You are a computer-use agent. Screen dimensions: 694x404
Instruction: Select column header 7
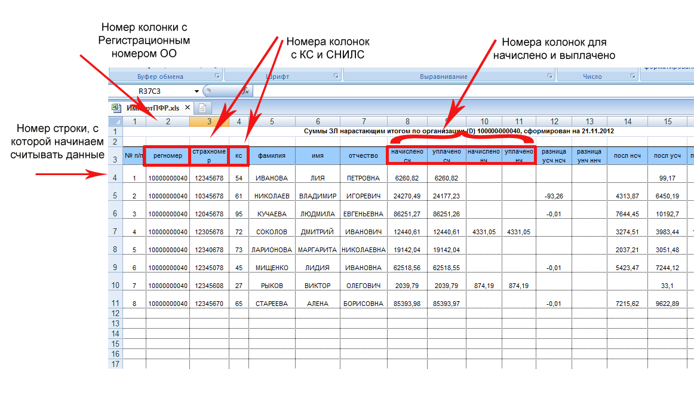364,121
